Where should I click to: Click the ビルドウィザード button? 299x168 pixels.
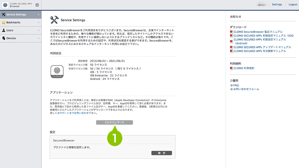114,123
